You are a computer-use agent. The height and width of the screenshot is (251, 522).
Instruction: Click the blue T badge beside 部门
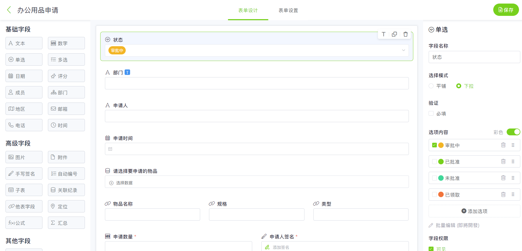(x=127, y=72)
